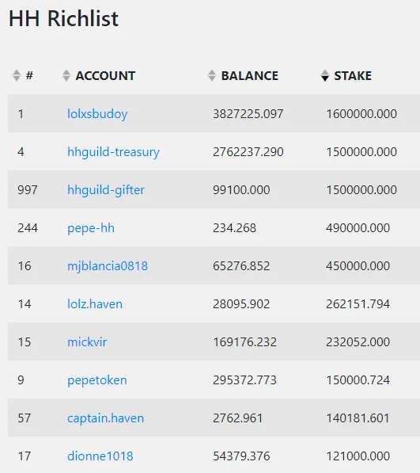This screenshot has height=473, width=420.
Task: Go to dionne1018 account
Action: coord(100,456)
